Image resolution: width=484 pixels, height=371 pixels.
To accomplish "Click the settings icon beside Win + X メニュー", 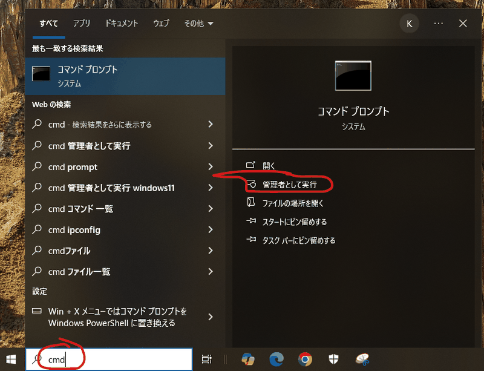I will point(37,310).
